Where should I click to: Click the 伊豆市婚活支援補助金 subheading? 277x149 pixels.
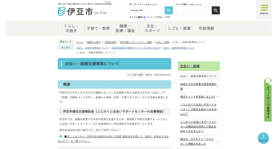114,111
